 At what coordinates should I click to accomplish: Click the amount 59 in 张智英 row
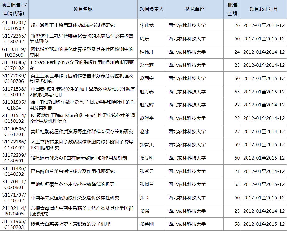click(237, 145)
